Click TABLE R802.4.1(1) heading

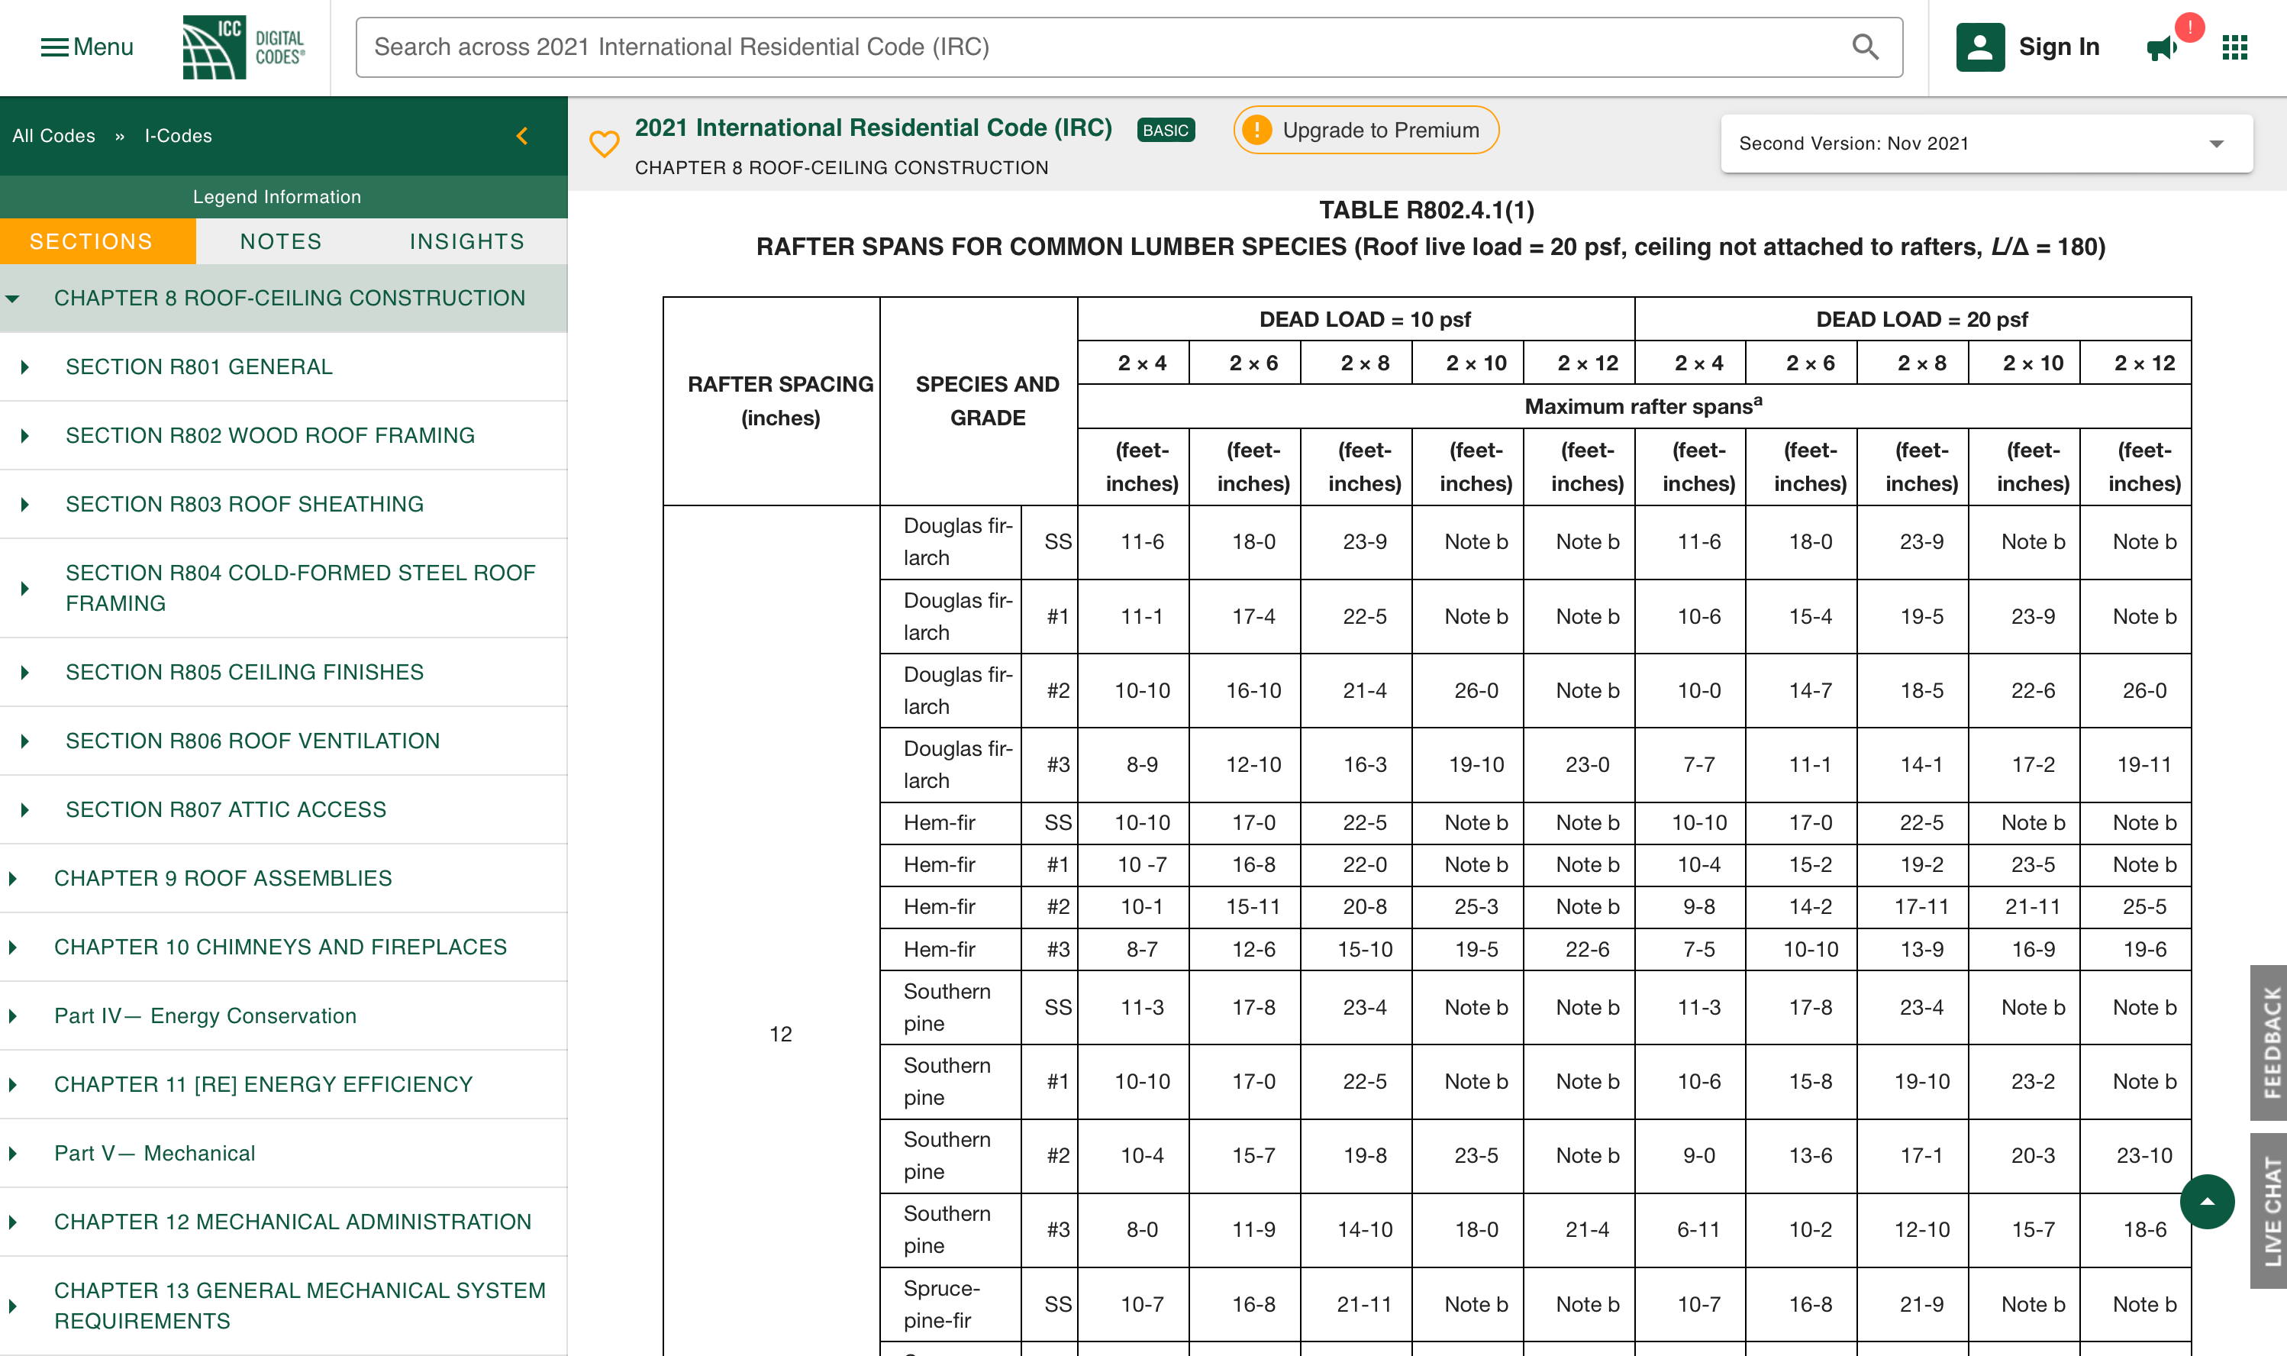pos(1426,210)
